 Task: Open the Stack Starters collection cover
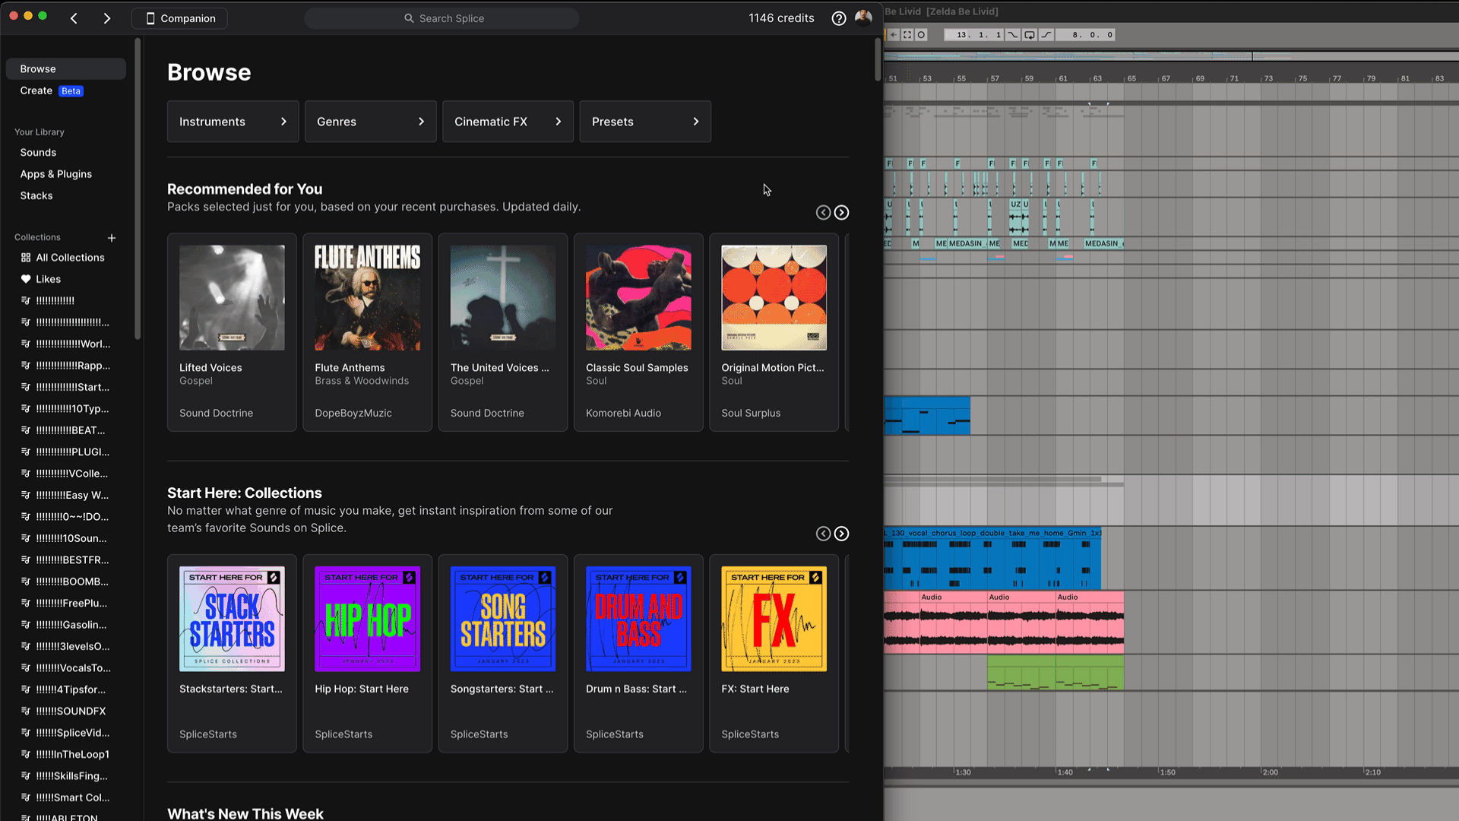(232, 619)
